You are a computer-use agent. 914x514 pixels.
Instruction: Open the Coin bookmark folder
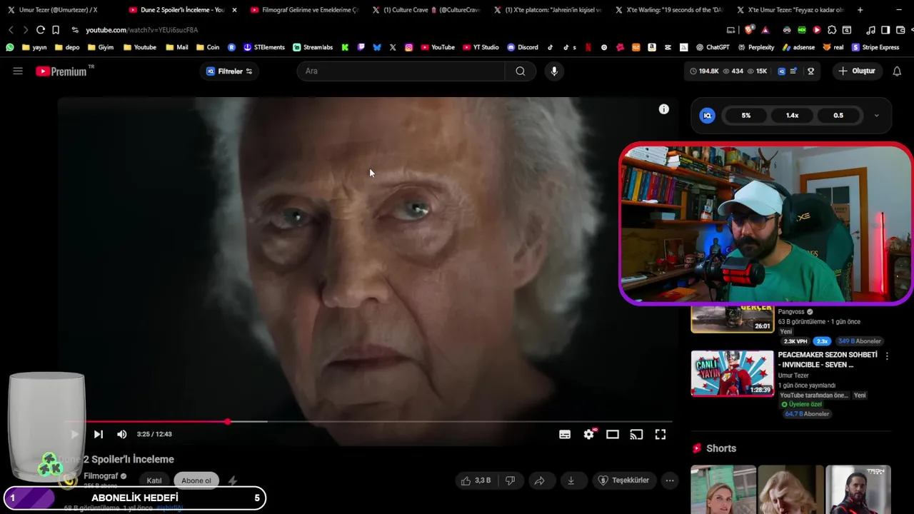pyautogui.click(x=208, y=47)
